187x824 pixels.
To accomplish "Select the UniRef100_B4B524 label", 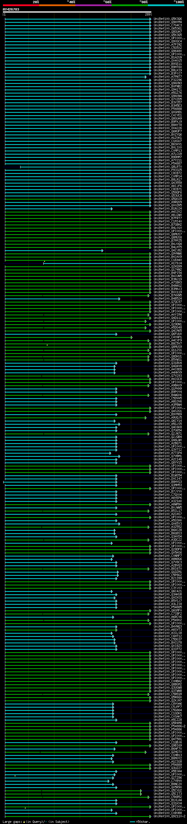I will pos(168,298).
